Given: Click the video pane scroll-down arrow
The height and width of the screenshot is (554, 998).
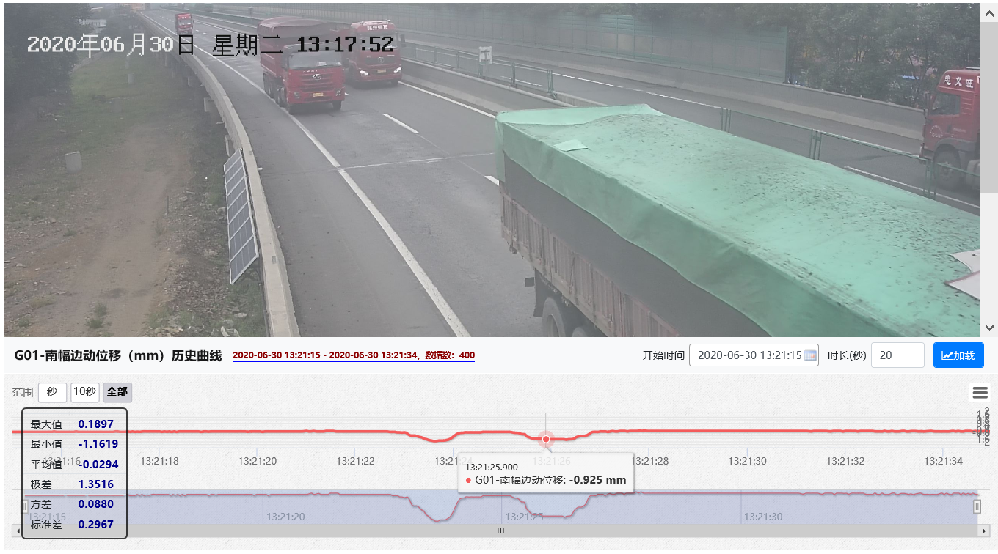Looking at the screenshot, I should coord(988,328).
